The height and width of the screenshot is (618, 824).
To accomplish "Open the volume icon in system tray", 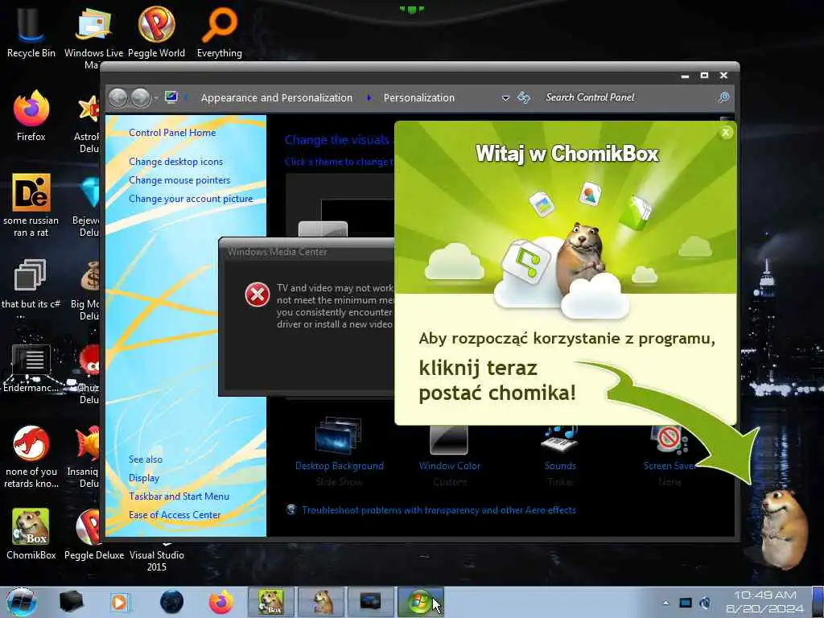I will pos(705,603).
